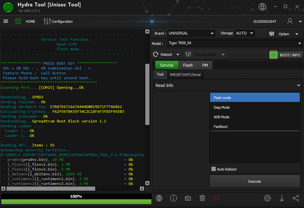Click the Reboot circular arrow icon
Image resolution: width=304 pixels, height=208 pixels.
[x=156, y=54]
